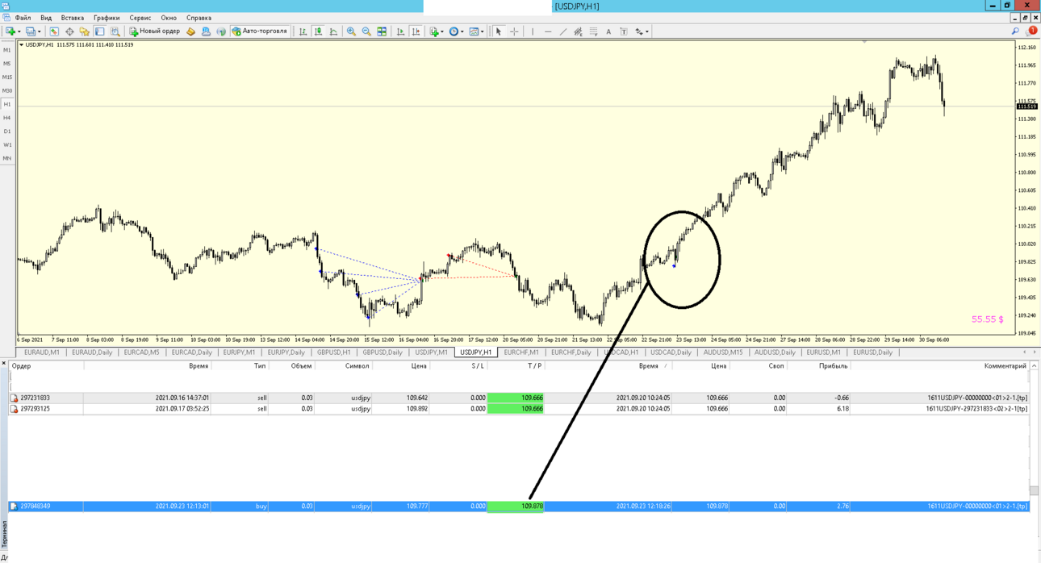Viewport: 1041px width, 563px height.
Task: Open the Графики menu
Action: 107,18
